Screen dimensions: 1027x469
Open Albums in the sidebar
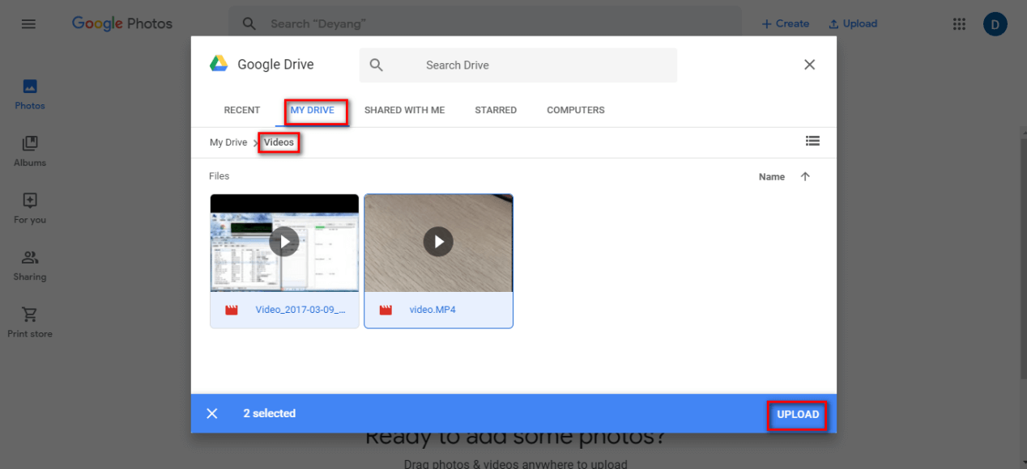point(30,151)
